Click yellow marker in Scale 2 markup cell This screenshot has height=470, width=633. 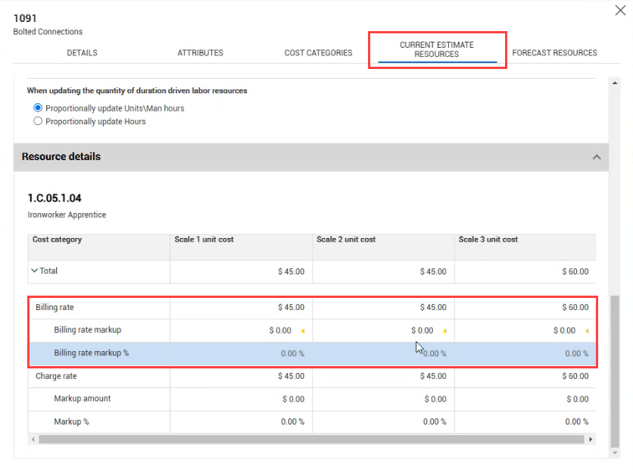pyautogui.click(x=444, y=331)
